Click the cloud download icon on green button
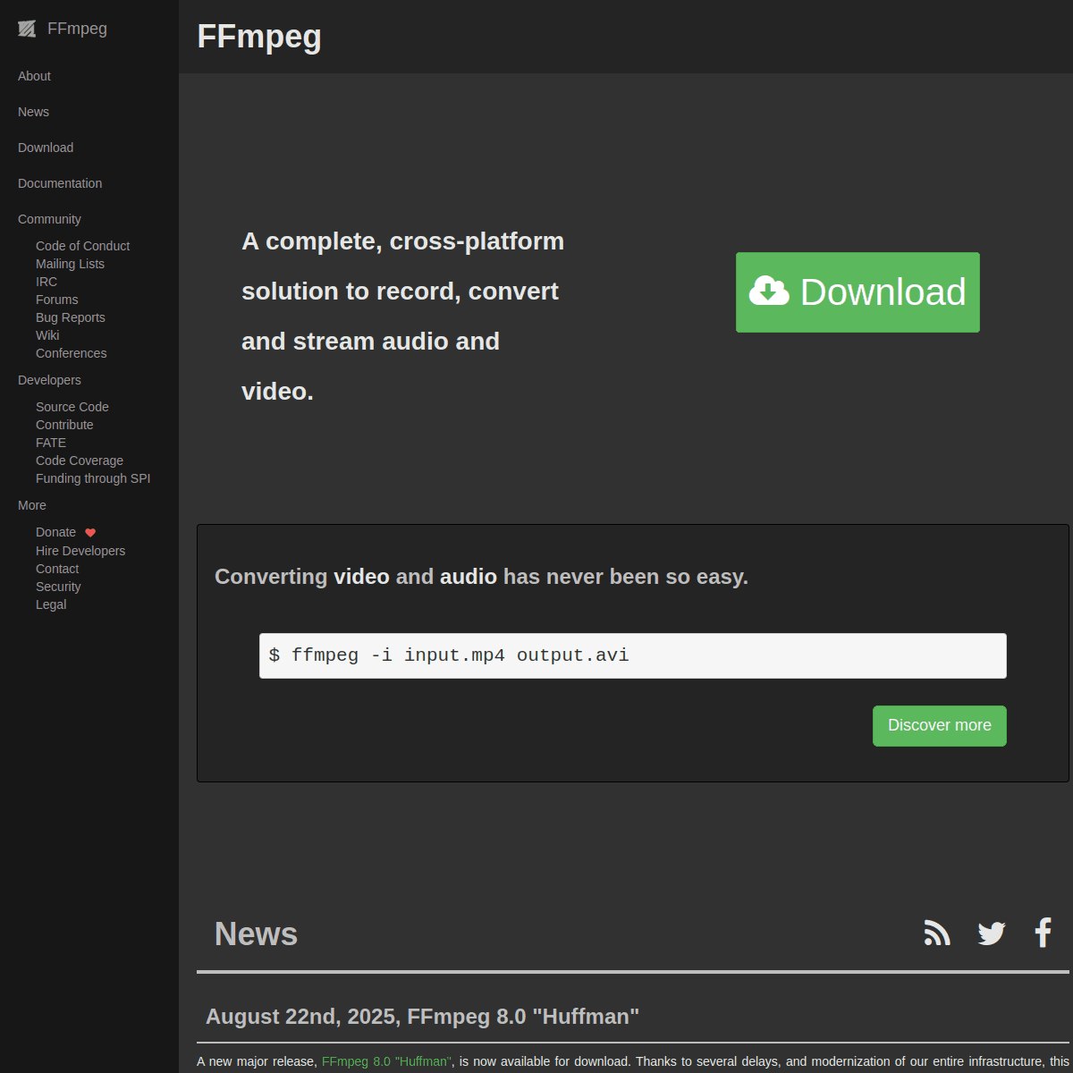The height and width of the screenshot is (1073, 1073). point(769,291)
